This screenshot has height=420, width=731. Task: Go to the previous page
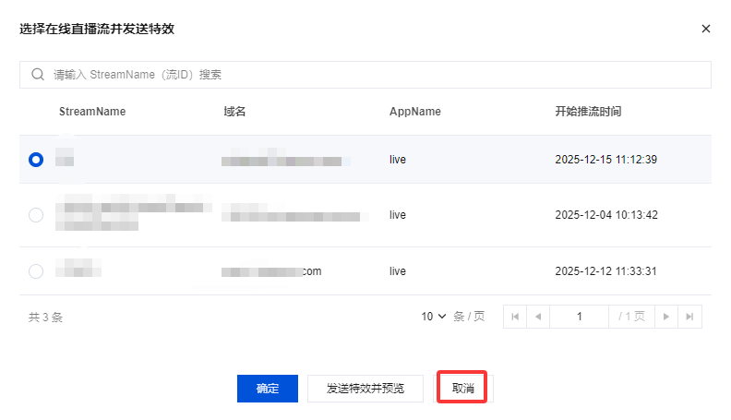[537, 317]
